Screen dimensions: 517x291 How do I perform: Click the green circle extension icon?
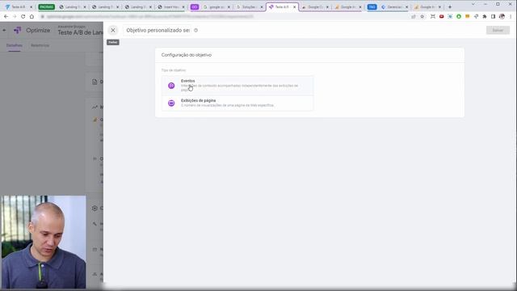tap(459, 16)
